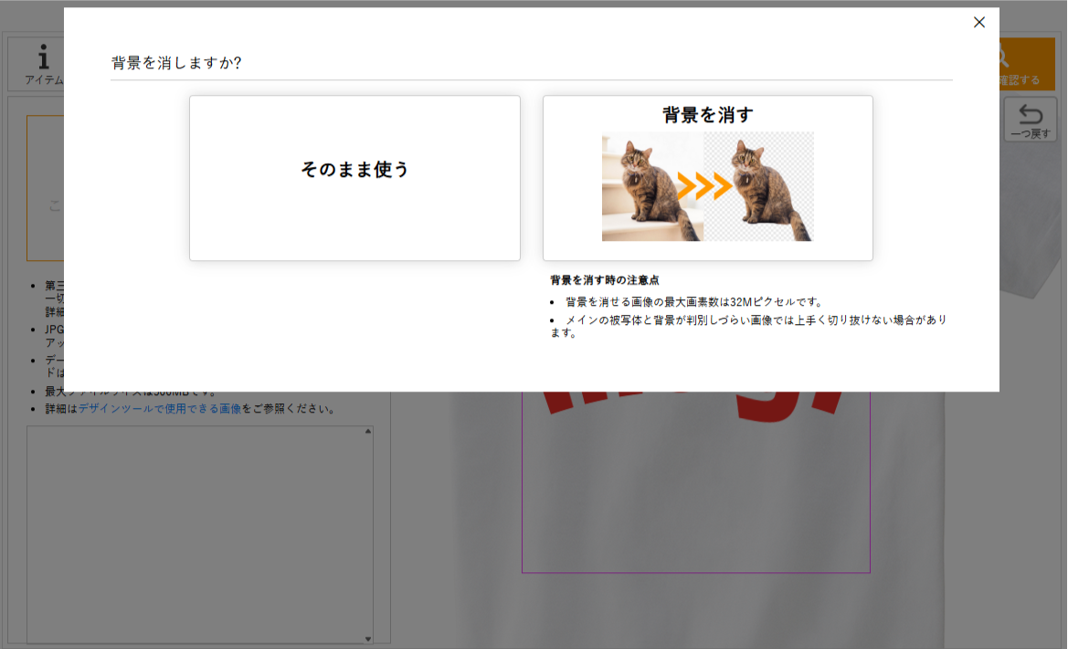Click the メインの被写体 caution note
Image resolution: width=1068 pixels, height=649 pixels.
(748, 326)
